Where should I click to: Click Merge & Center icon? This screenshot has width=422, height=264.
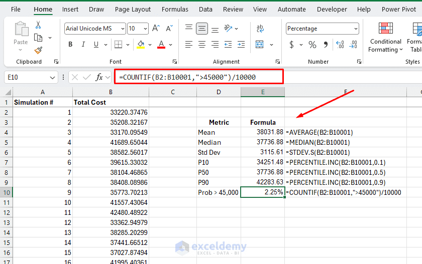pos(259,44)
